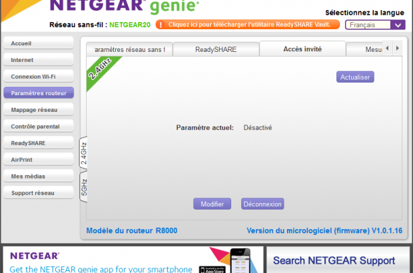Open AirPrint in the sidebar

click(38, 160)
